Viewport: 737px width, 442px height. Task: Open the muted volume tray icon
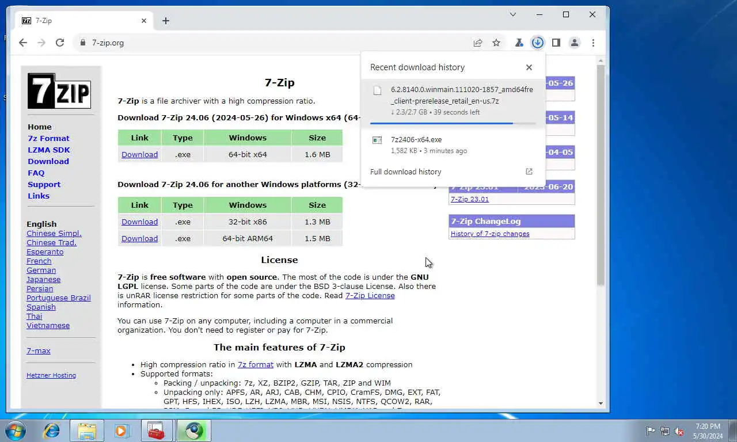[679, 431]
